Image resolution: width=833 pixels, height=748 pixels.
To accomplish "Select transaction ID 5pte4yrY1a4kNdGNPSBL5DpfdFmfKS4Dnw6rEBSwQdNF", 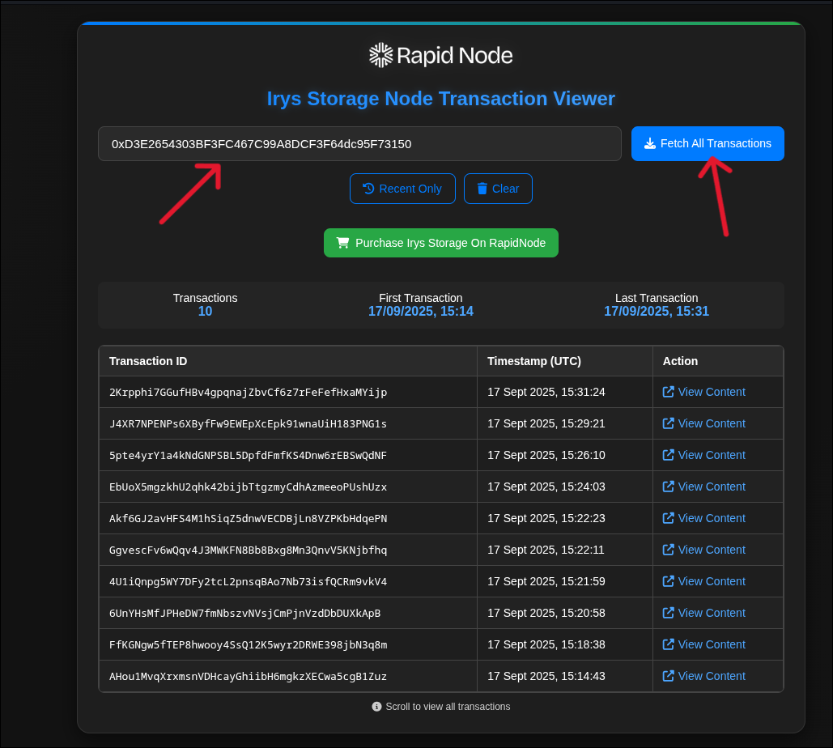I will coord(248,455).
